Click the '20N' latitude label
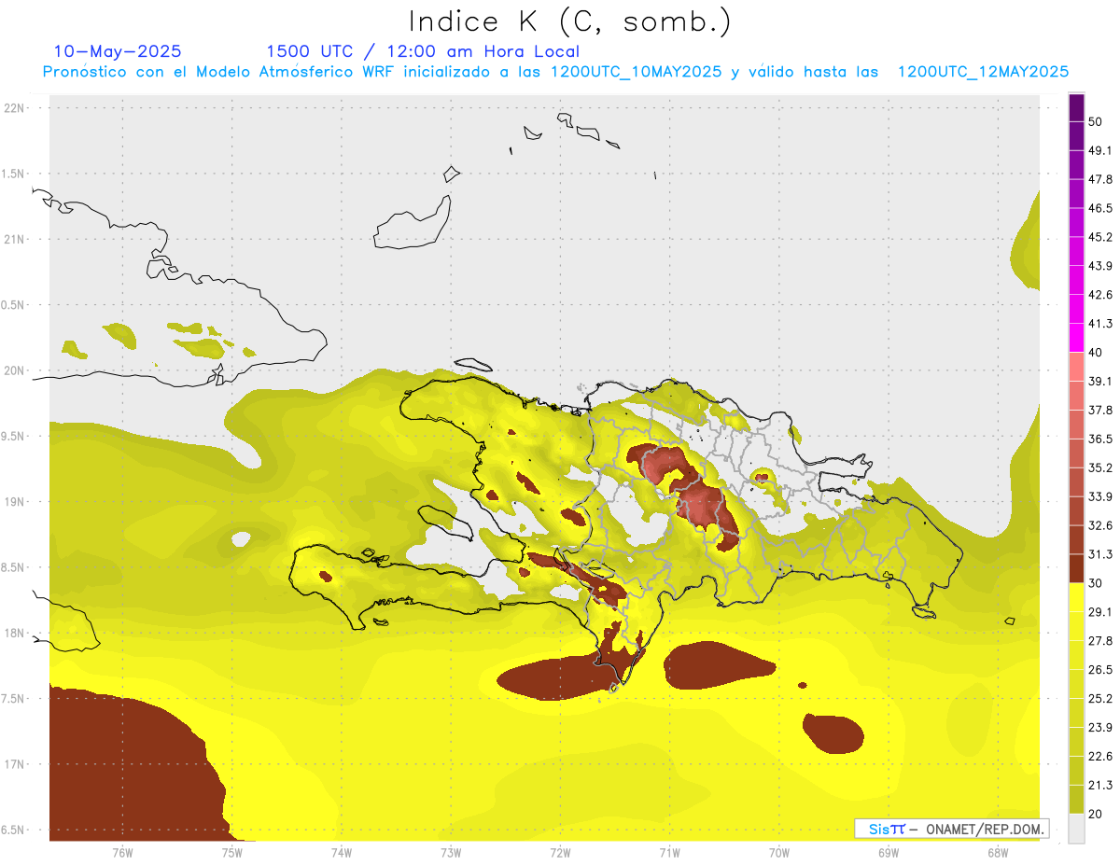1120x865 pixels. point(16,370)
